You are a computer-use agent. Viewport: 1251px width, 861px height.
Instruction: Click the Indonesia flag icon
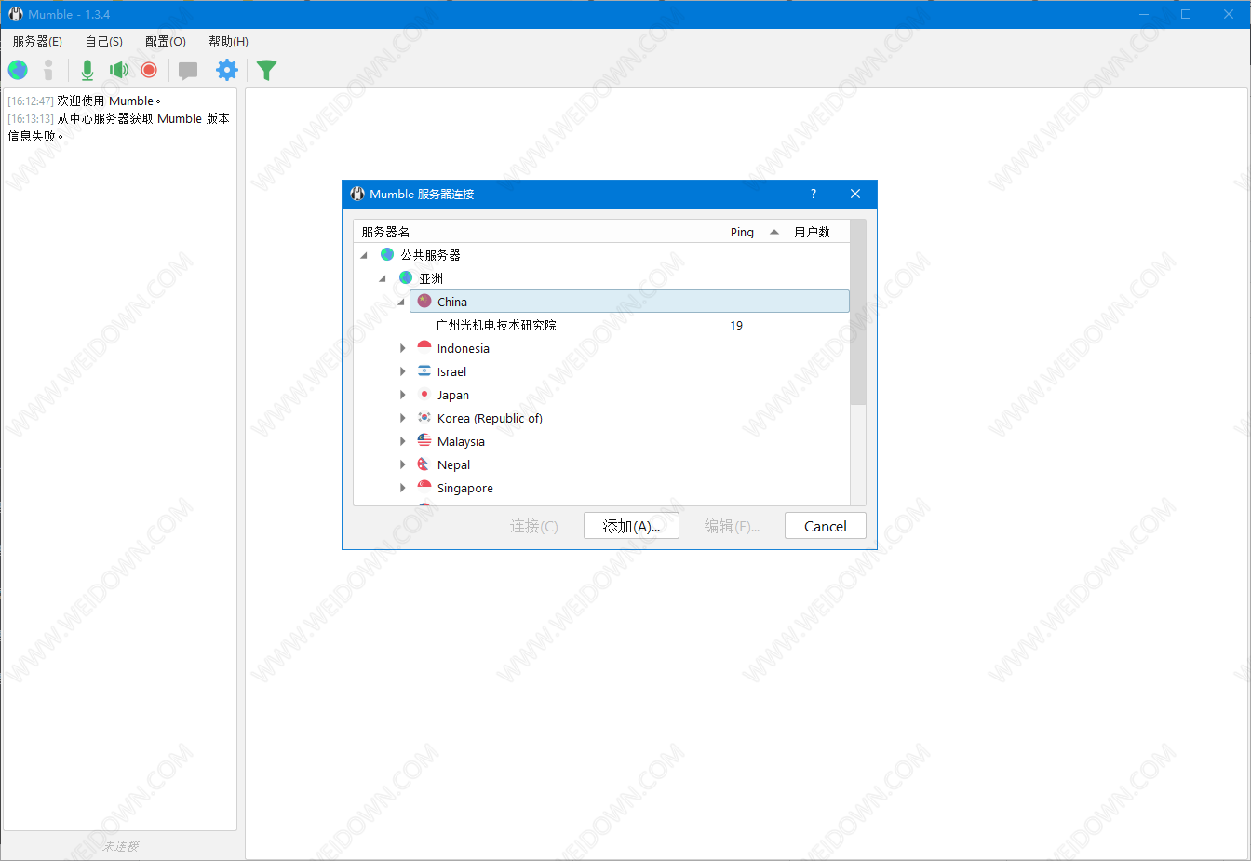(x=424, y=347)
